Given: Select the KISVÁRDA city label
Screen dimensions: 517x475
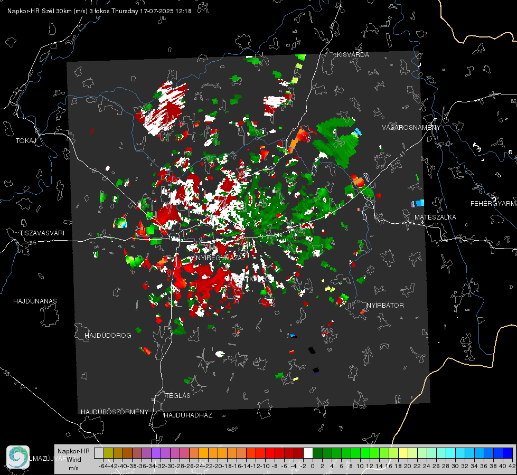Looking at the screenshot, I should pyautogui.click(x=353, y=55).
